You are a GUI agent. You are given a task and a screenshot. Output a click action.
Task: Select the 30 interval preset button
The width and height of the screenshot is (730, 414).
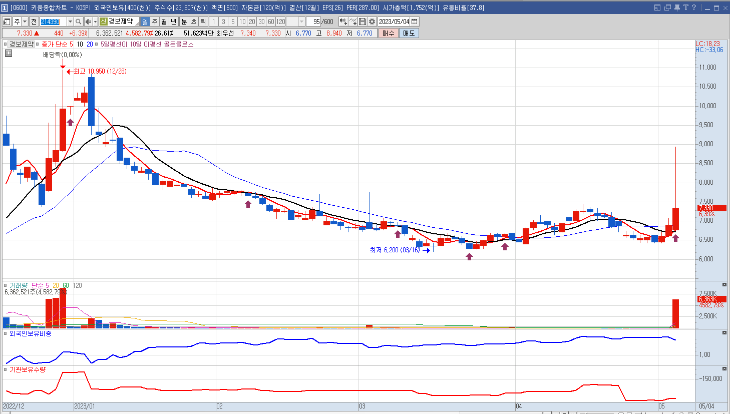[x=261, y=22]
